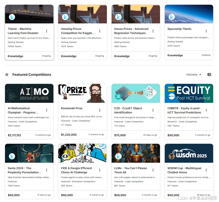
Task: Click '2350 Teams' on Spaceship Titanic card
Action: coord(174,46)
